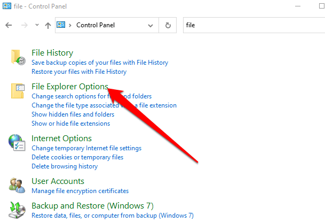Viewport: 325px width, 223px height.
Task: Open Manage file encryption certificates
Action: coord(80,191)
